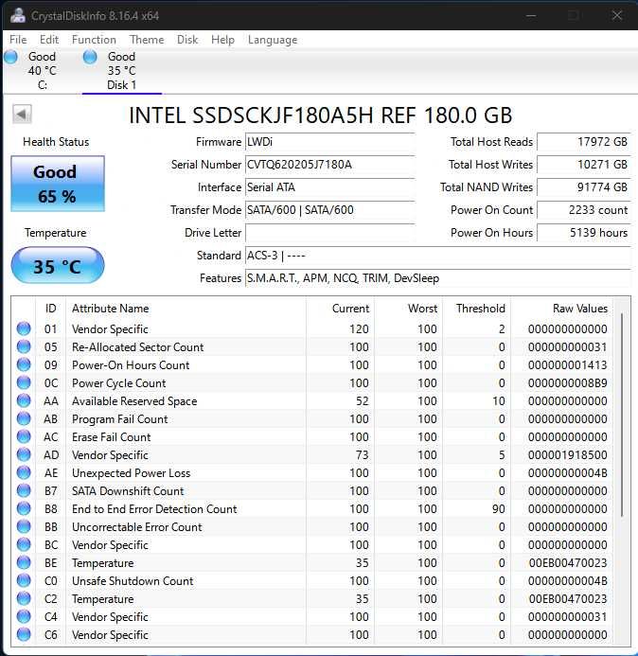
Task: Open the Function menu
Action: [x=94, y=40]
